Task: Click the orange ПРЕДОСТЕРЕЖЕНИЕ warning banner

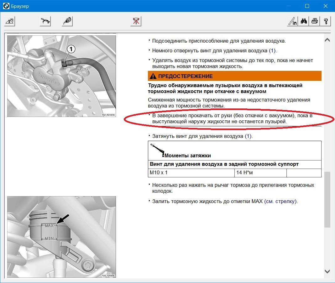Action: (234, 76)
